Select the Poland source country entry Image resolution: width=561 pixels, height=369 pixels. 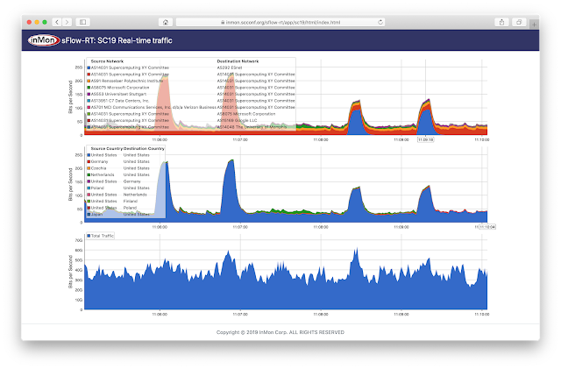[x=97, y=188]
